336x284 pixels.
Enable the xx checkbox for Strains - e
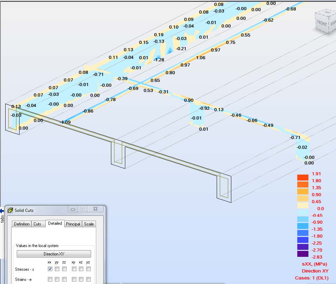[x=50, y=279]
